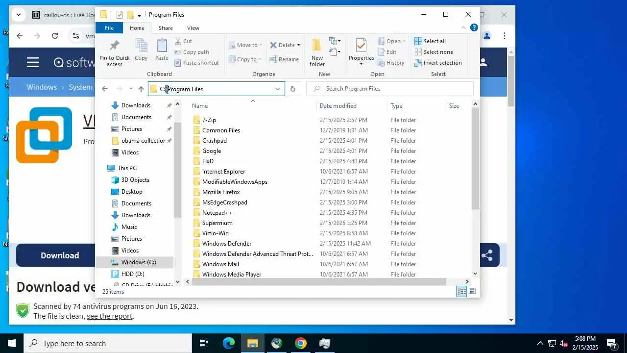This screenshot has width=627, height=353.
Task: Open obama collection quick access folder
Action: click(143, 141)
